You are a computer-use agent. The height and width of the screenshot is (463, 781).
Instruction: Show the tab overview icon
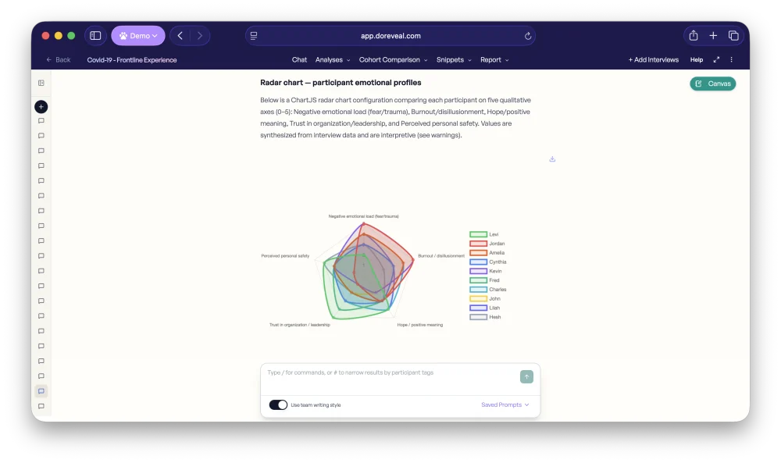(733, 35)
